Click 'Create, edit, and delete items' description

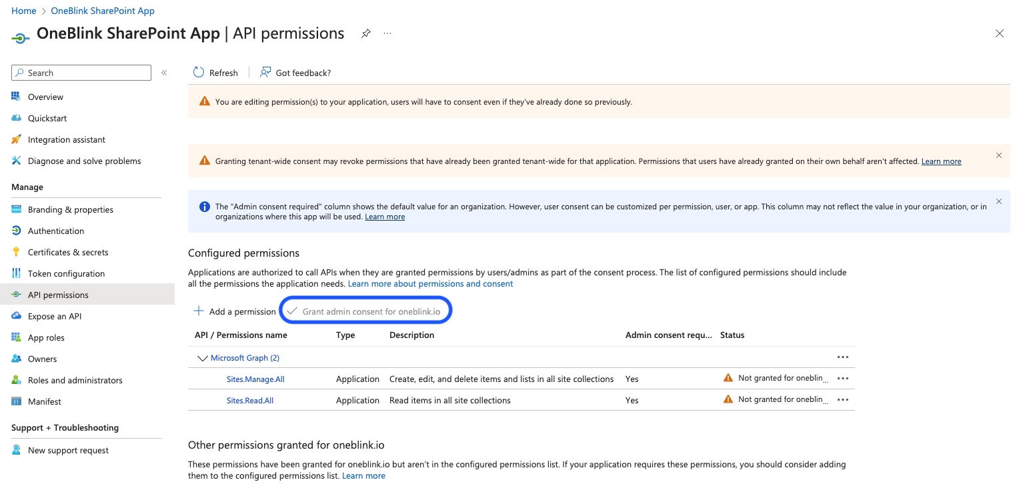pos(501,379)
